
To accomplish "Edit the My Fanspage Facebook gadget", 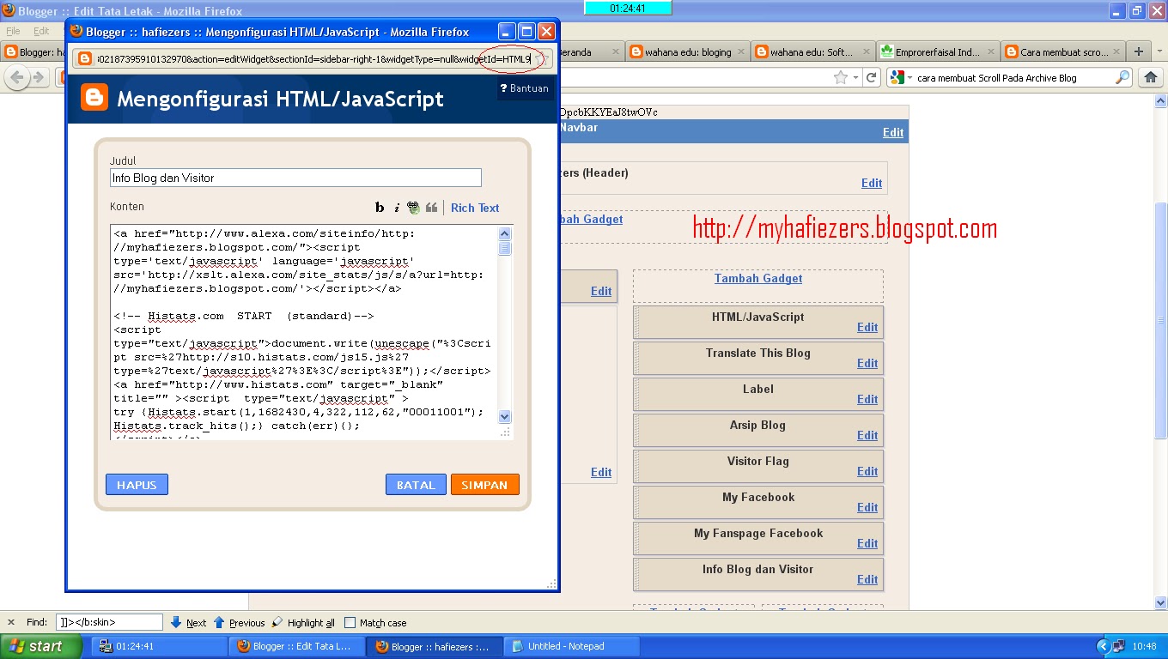I will (867, 543).
